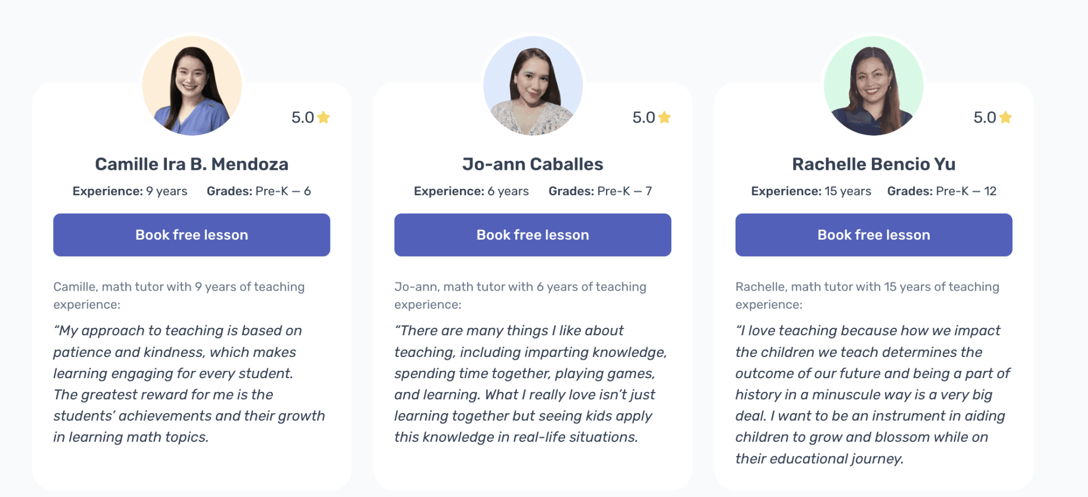Book a free lesson with Rachelle
The image size is (1088, 497).
(x=873, y=234)
